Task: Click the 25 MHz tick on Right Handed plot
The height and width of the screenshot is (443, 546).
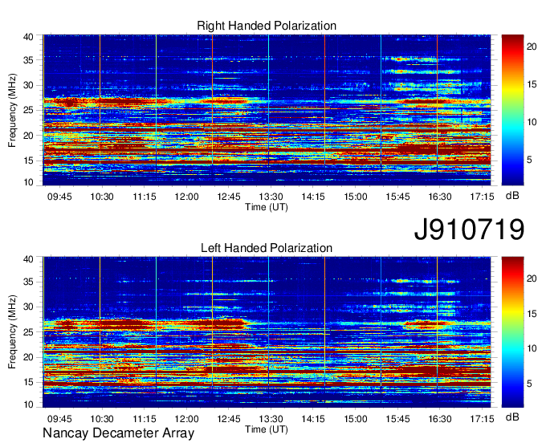Action: (x=28, y=110)
